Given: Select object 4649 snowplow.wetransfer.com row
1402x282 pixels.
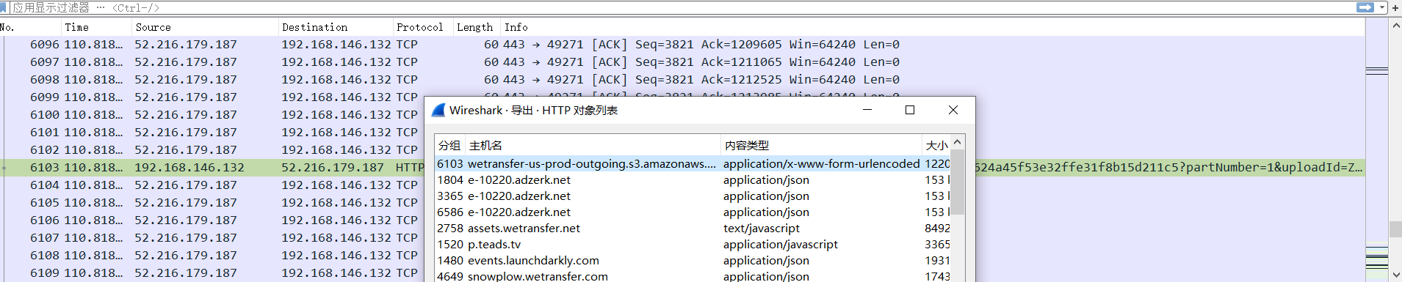Looking at the screenshot, I should pos(693,275).
